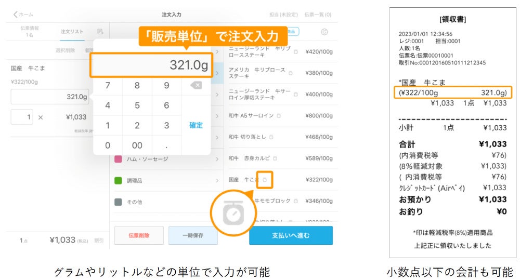Switch to the 伝票情報 tab

30,32
